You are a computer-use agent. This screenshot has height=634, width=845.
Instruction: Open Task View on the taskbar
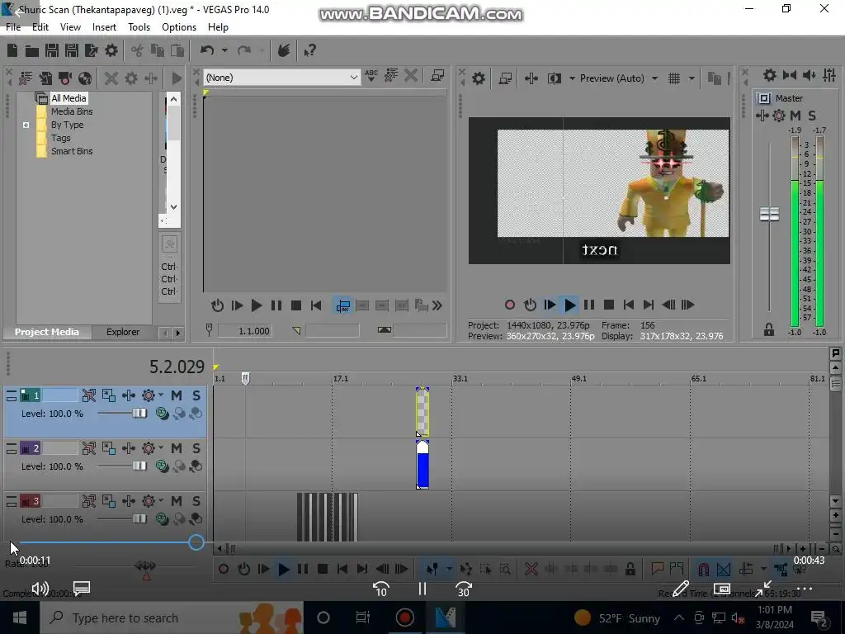(363, 617)
